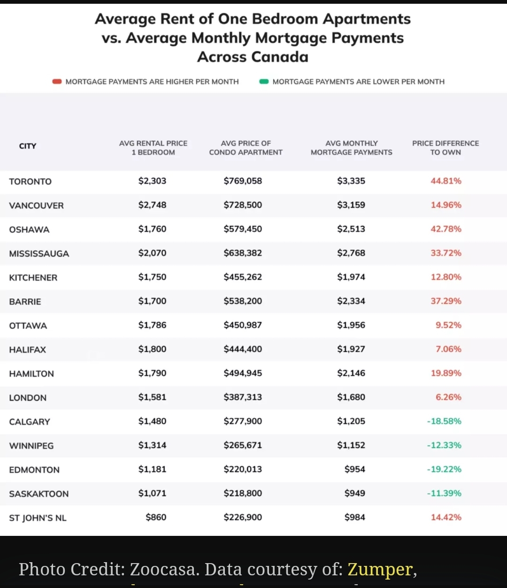This screenshot has width=507, height=588.
Task: Click the red legend color indicator
Action: [x=57, y=82]
